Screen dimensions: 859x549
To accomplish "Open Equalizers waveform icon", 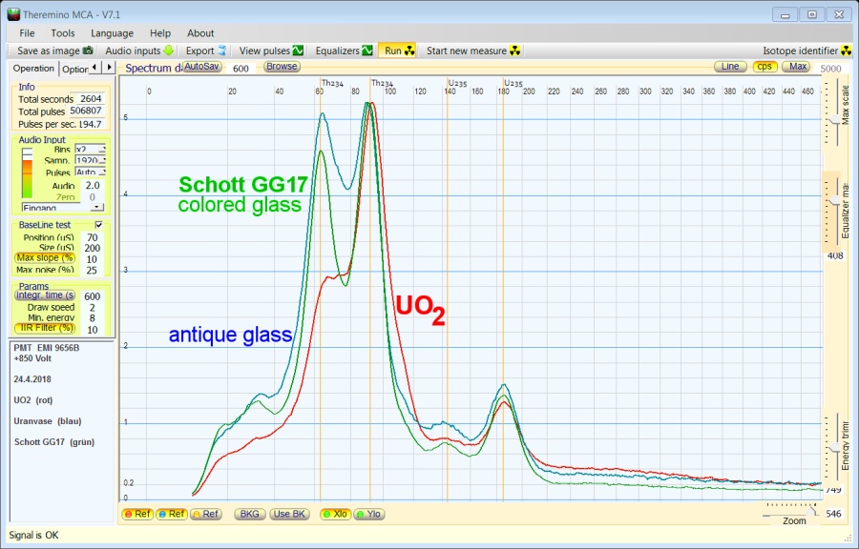I will coord(367,51).
